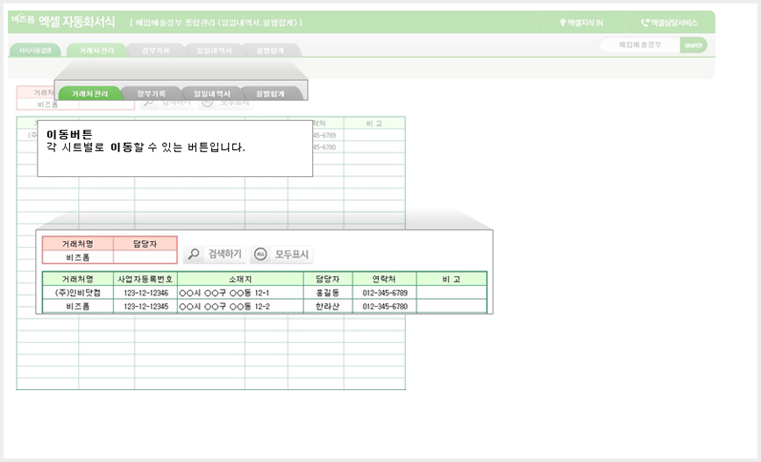Click the 장부기록 tab in the magnified strip
Viewport: 761px width, 462px height.
(x=151, y=93)
